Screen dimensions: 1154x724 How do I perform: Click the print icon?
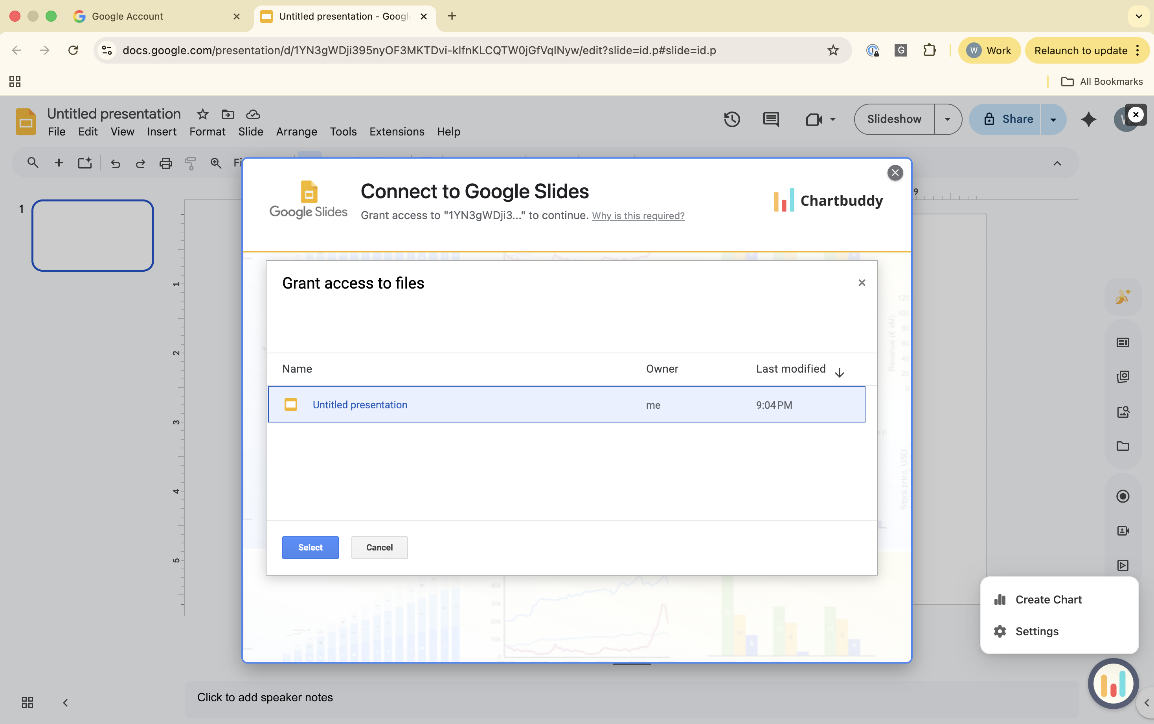tap(165, 163)
